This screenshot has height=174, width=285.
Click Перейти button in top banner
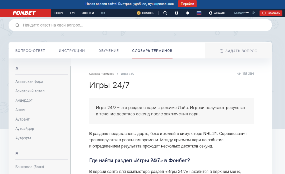point(187,4)
